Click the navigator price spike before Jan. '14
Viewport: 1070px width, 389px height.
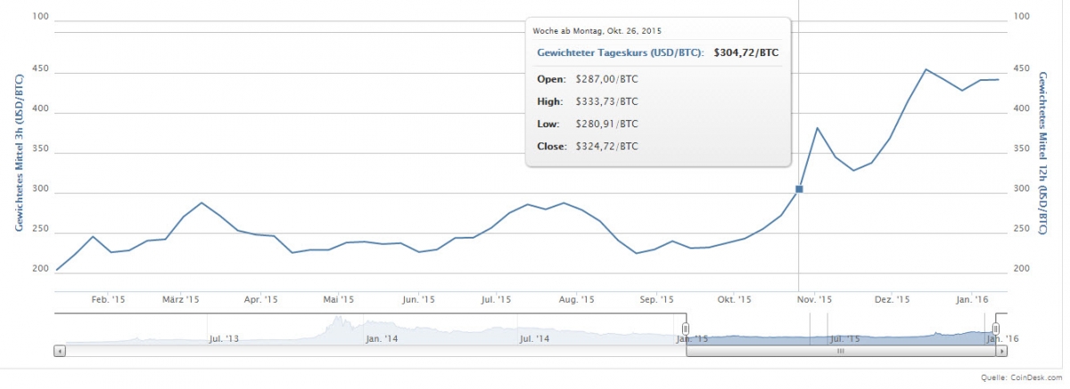338,319
